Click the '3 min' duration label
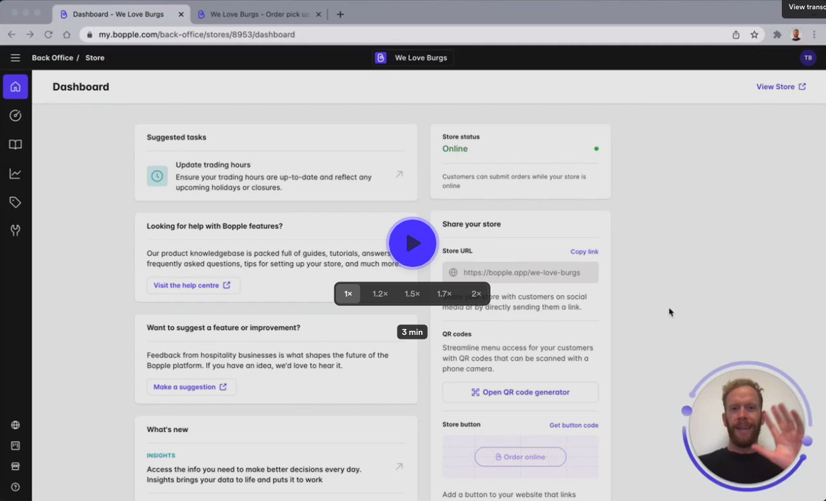 [x=412, y=332]
